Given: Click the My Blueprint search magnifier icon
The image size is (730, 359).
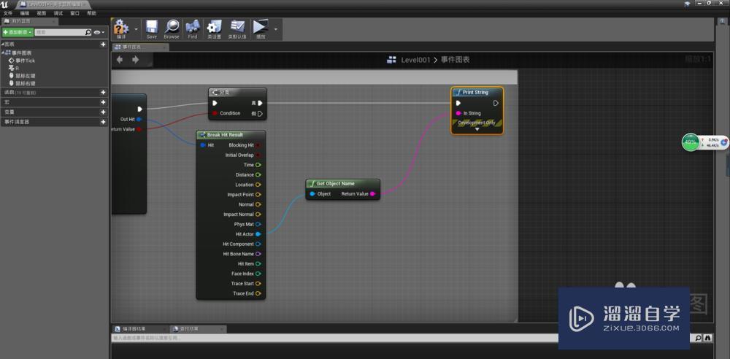Looking at the screenshot, I should (88, 32).
